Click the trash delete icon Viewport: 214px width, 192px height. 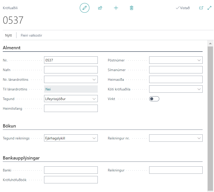pyautogui.click(x=131, y=8)
